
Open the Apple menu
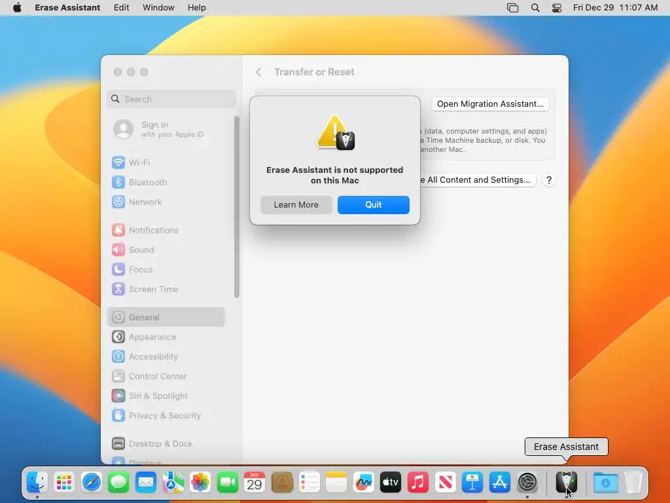click(17, 8)
